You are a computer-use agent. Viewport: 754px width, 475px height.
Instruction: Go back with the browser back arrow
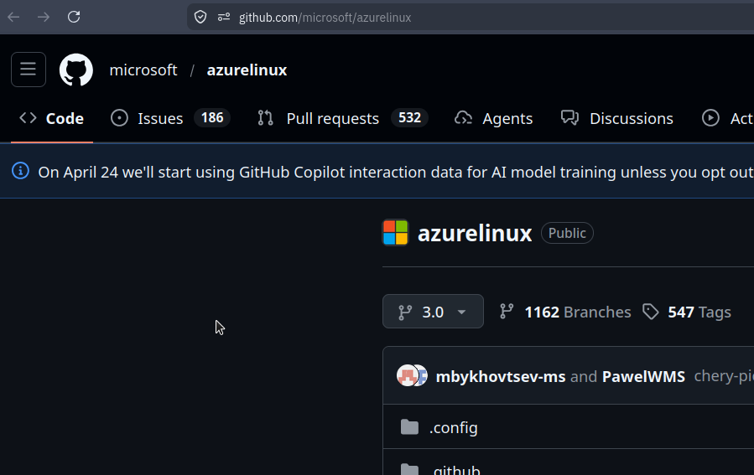point(13,18)
